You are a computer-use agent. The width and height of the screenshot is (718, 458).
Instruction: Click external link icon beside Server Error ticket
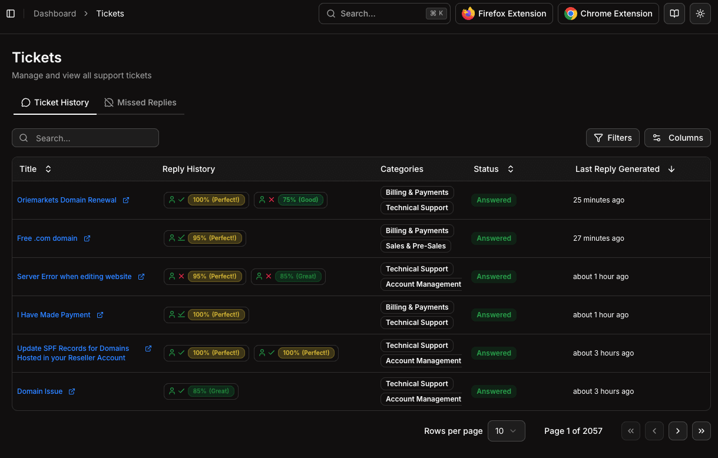(x=141, y=277)
